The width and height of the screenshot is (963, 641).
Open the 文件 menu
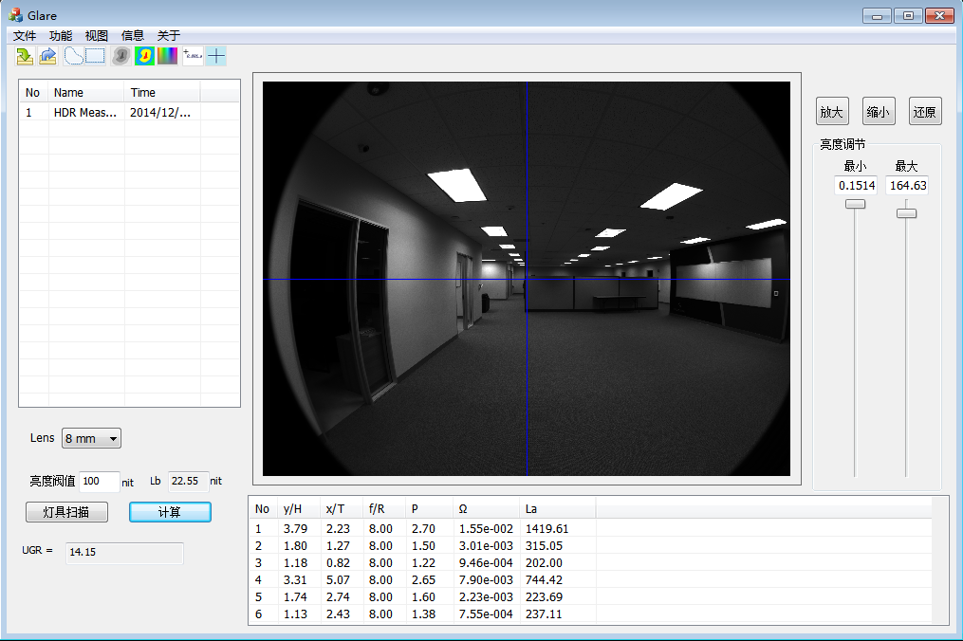(x=25, y=35)
